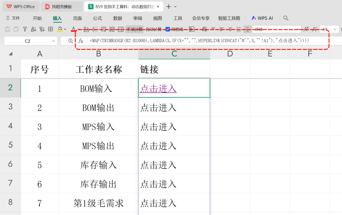Screen dimensions: 342x215
Task: Open the font size 11 dropdown
Action: click(335, 29)
